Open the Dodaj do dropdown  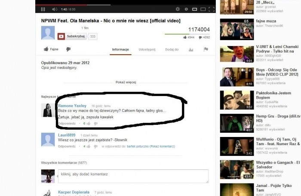(172, 50)
